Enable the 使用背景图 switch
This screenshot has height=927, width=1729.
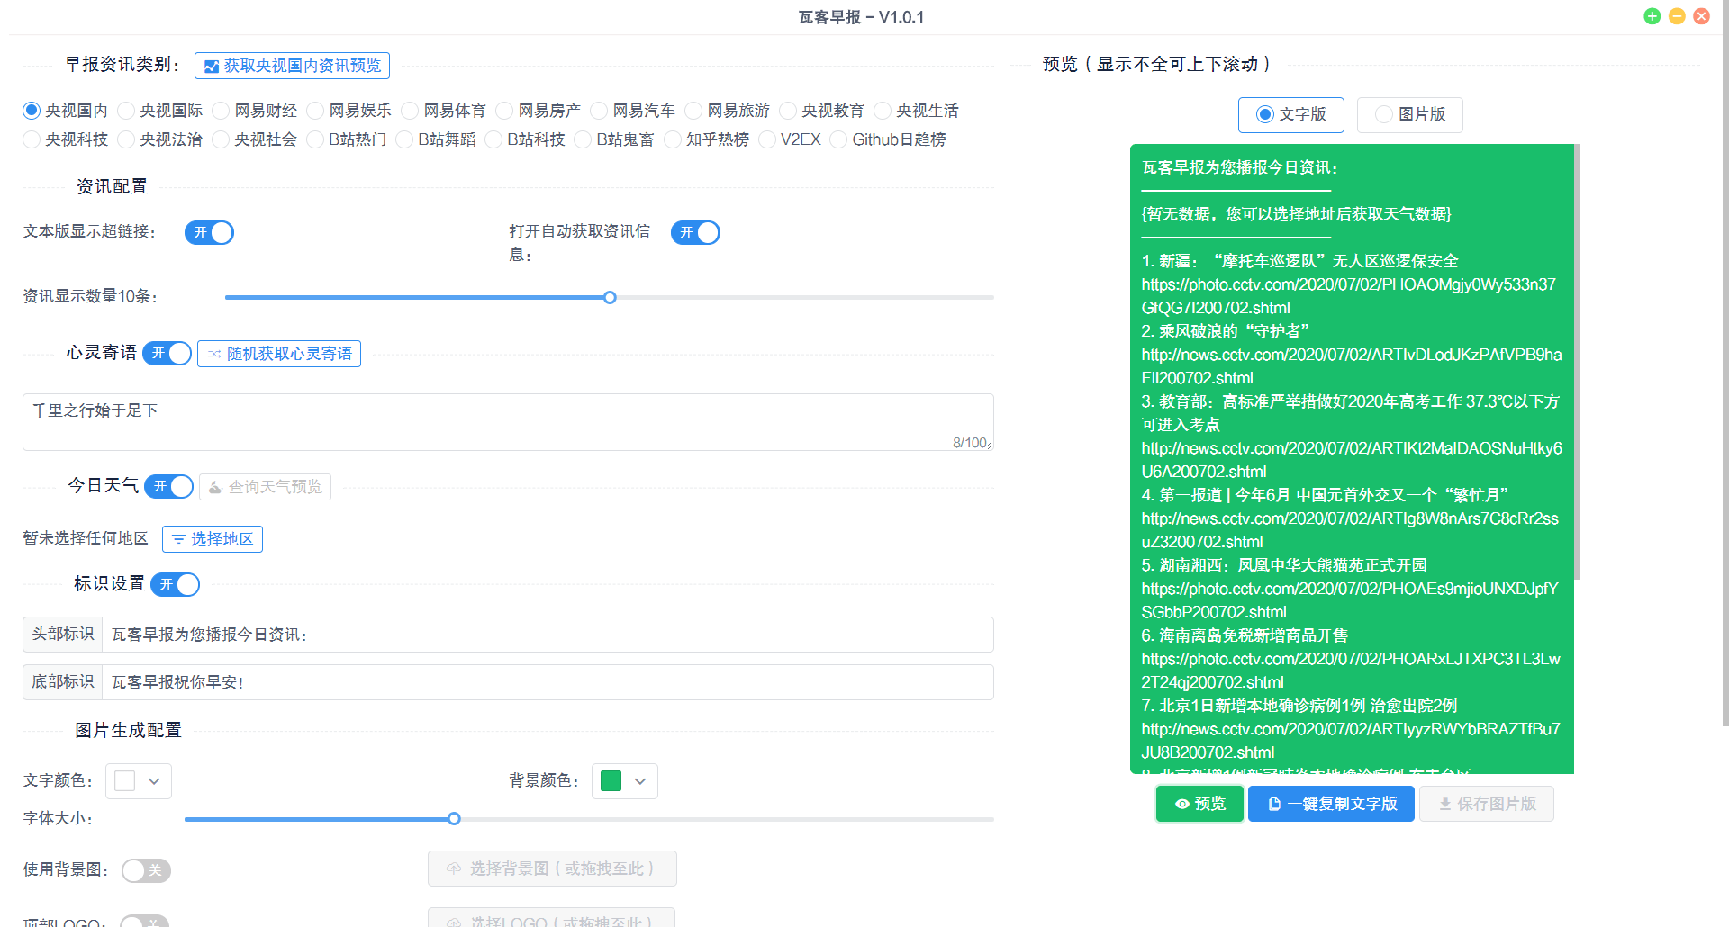click(146, 870)
